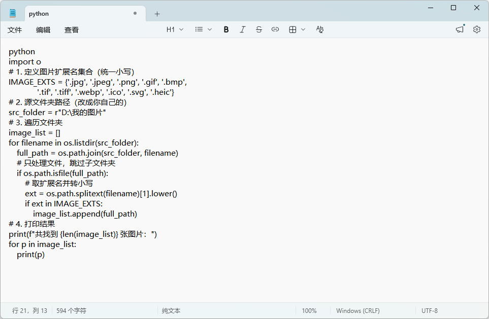The image size is (489, 319).
Task: Toggle bold formatting
Action: coord(226,29)
